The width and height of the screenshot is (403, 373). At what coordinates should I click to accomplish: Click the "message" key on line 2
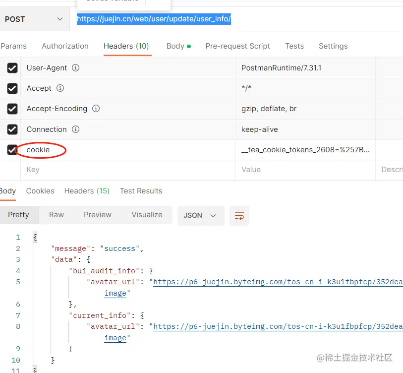(71, 249)
